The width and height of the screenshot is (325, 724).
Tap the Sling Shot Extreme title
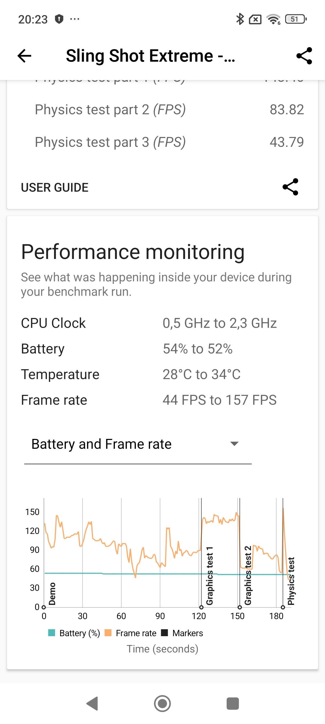click(x=150, y=56)
